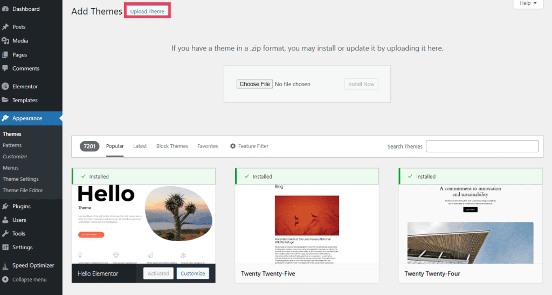
Task: Click the Upload Theme button
Action: pyautogui.click(x=147, y=11)
